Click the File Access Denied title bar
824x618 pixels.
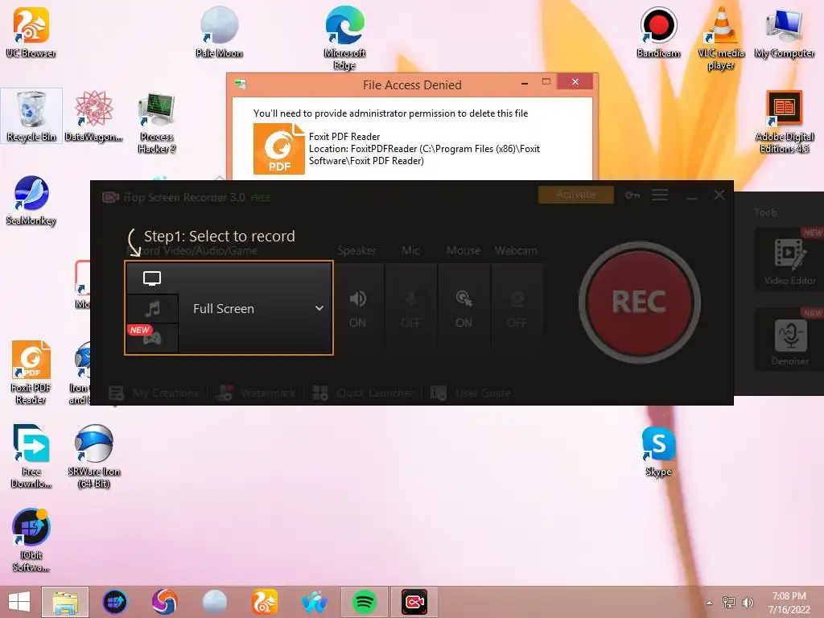(x=412, y=84)
